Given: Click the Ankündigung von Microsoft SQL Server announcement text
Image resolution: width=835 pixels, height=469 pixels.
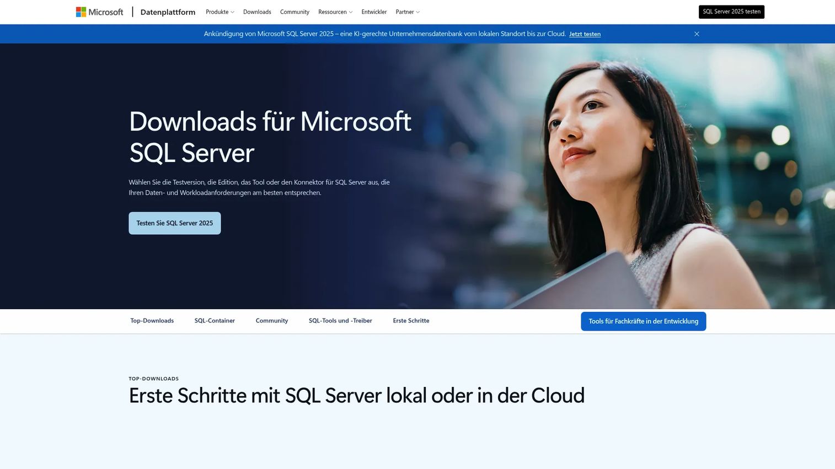Looking at the screenshot, I should coord(384,34).
